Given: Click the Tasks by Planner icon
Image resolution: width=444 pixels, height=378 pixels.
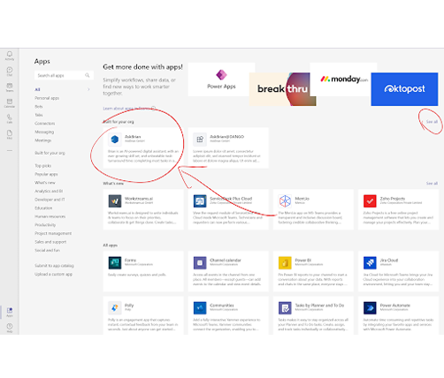Looking at the screenshot, I should click(285, 308).
